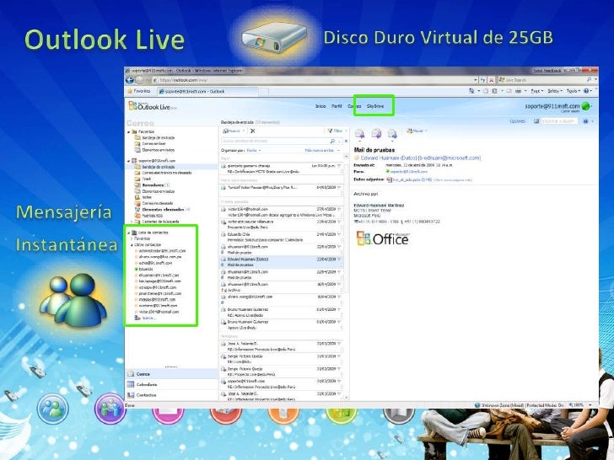Click the printer icon in the browser toolbar
The width and height of the screenshot is (614, 460).
point(518,91)
